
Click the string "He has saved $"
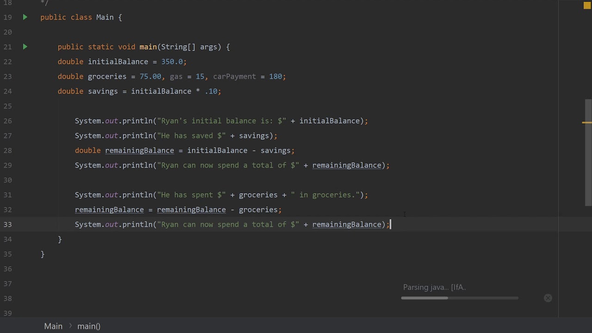[191, 136]
